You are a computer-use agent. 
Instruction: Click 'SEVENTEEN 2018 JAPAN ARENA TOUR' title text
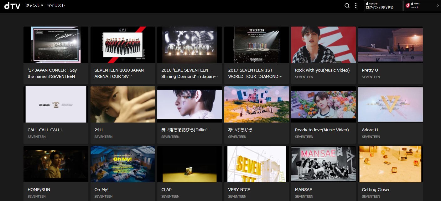point(119,73)
